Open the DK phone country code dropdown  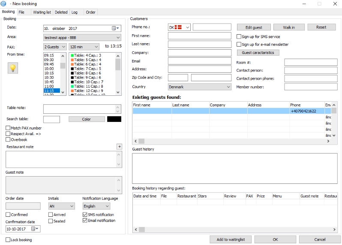point(179,27)
